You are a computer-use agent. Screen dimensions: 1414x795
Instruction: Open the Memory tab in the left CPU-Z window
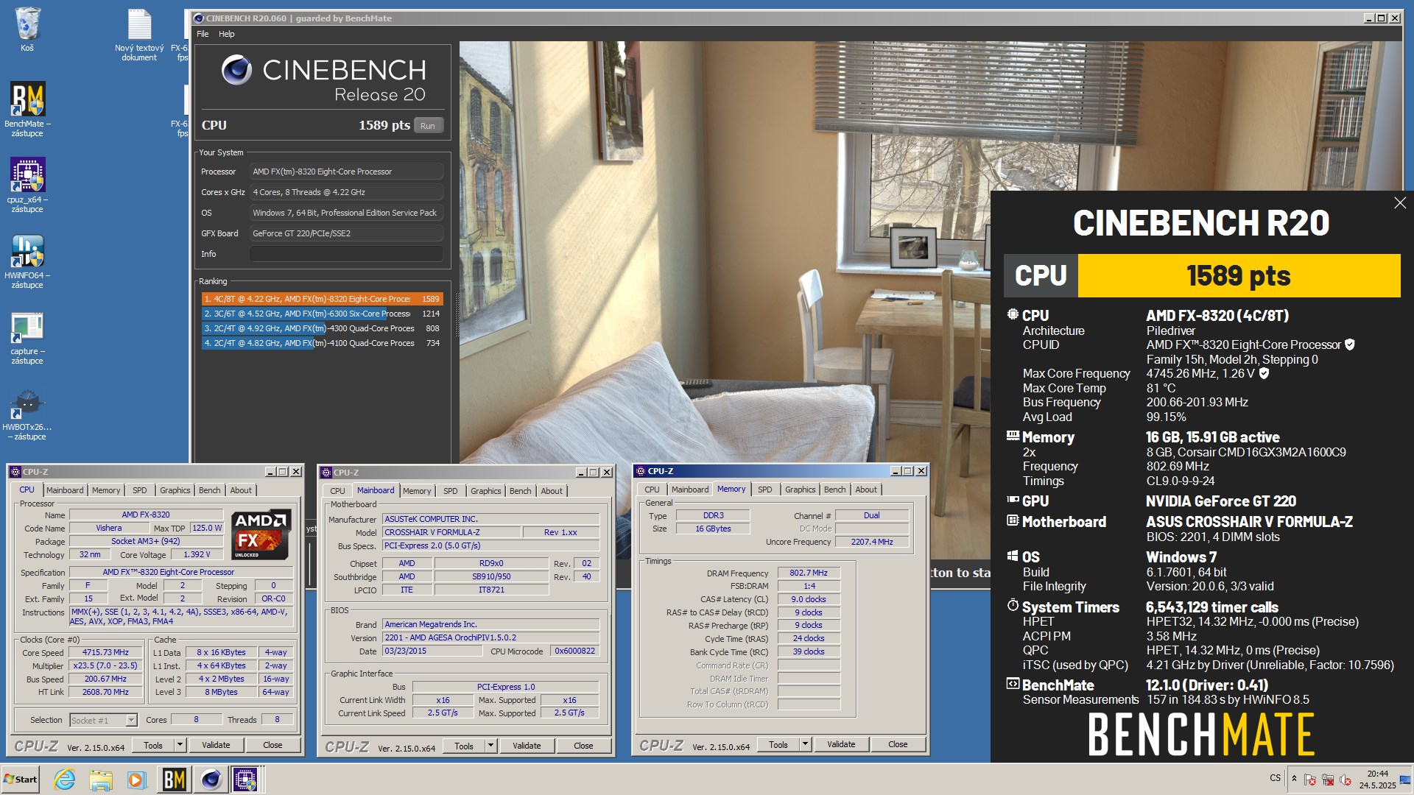pos(106,490)
